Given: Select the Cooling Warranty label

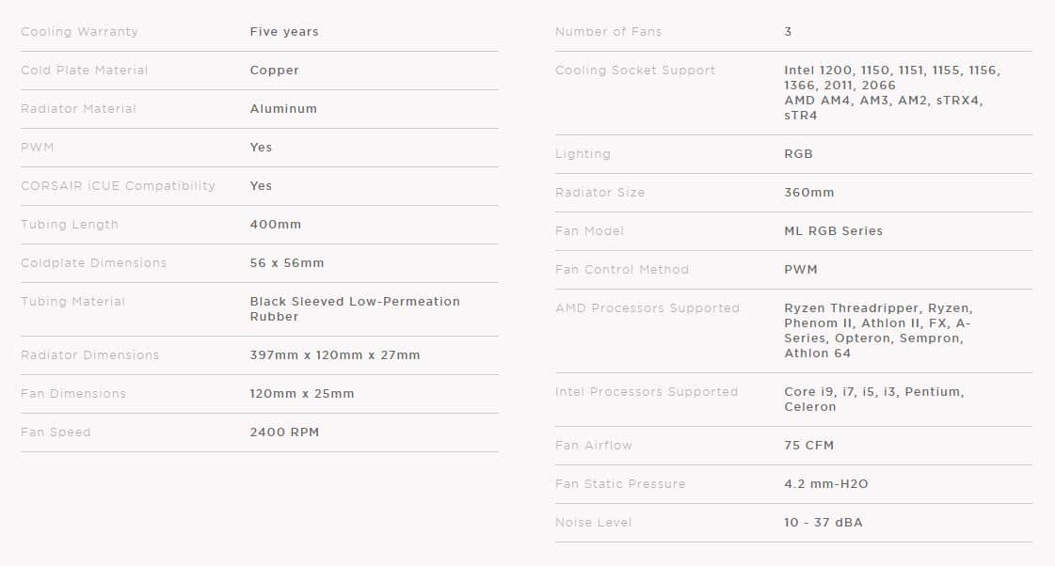Looking at the screenshot, I should (79, 32).
